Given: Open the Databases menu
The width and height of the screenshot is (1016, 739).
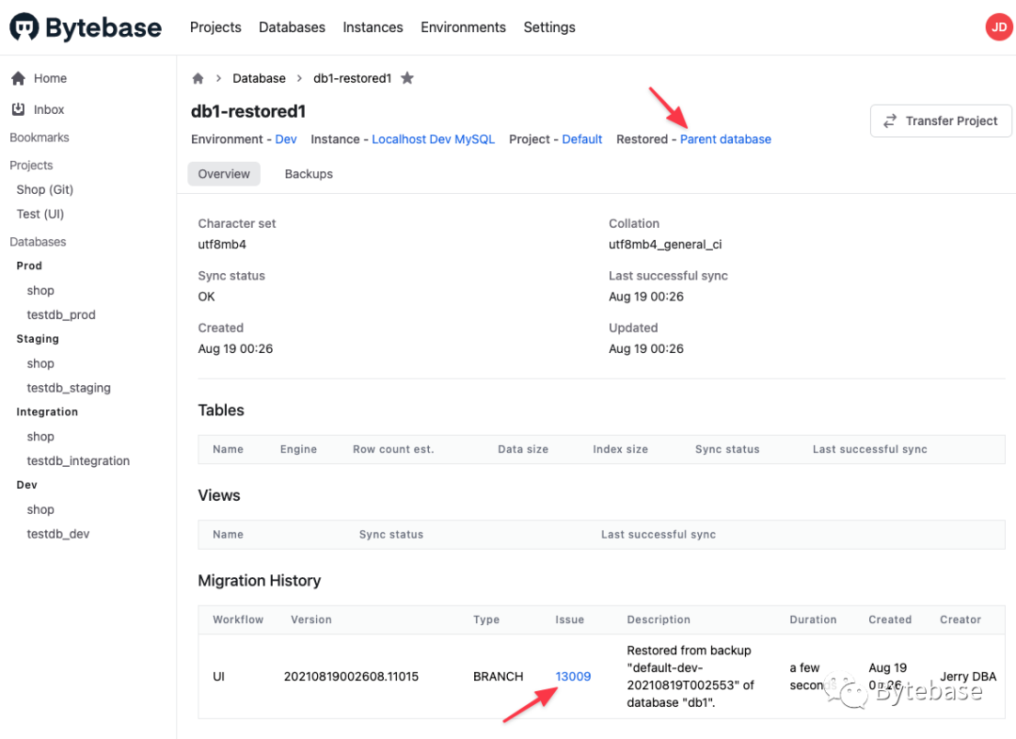Looking at the screenshot, I should pos(292,27).
